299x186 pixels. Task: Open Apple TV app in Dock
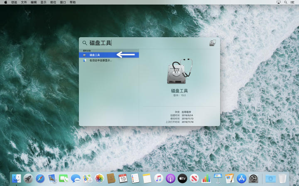(x=182, y=179)
